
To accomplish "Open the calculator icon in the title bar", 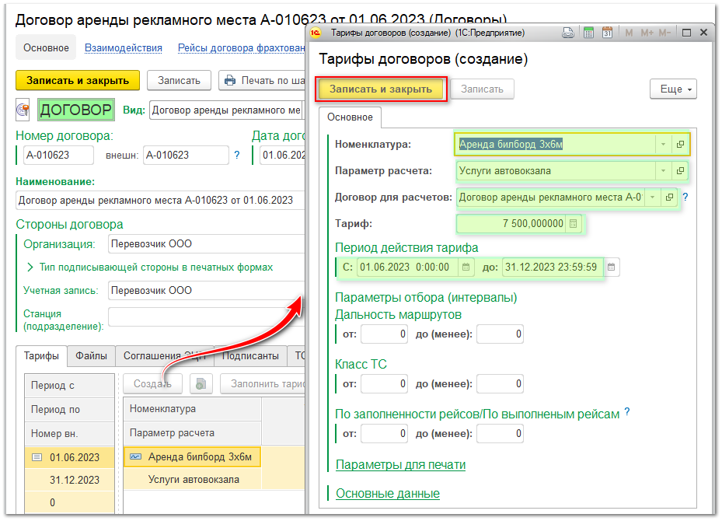I will [x=588, y=32].
